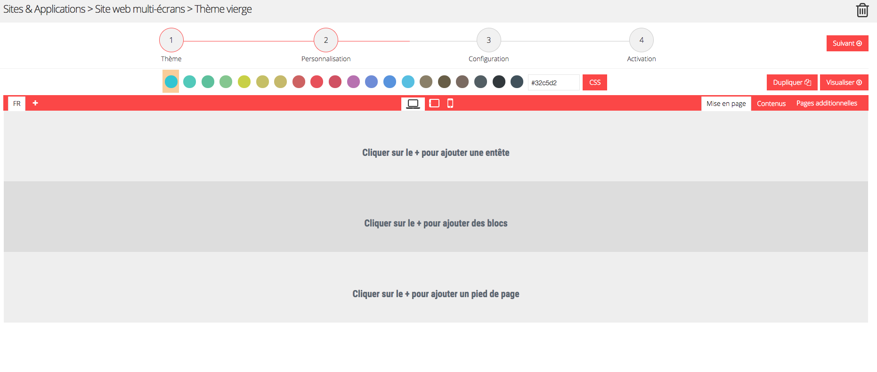The width and height of the screenshot is (877, 372).
Task: Click the header area to add an entête
Action: coord(436,146)
